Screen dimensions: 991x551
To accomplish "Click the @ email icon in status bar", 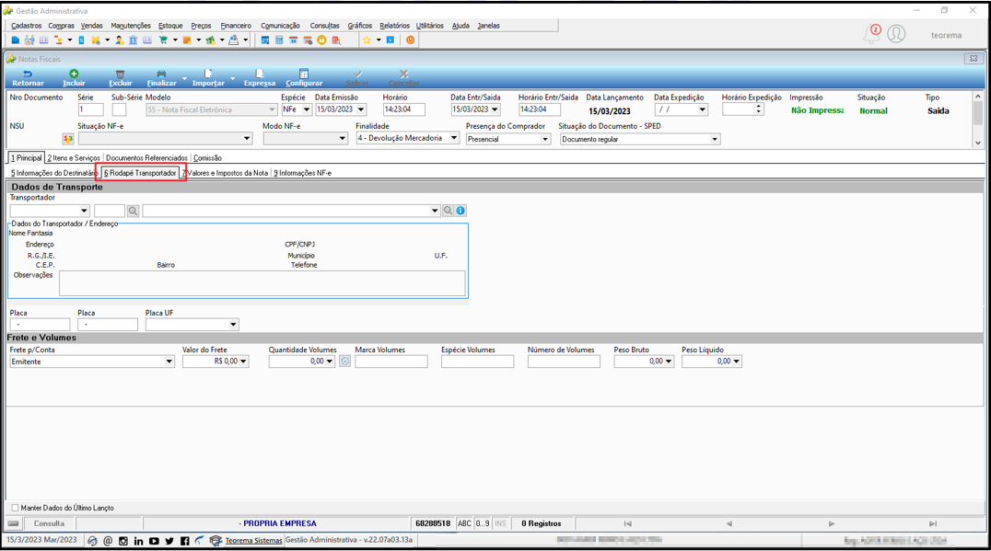I will point(108,541).
